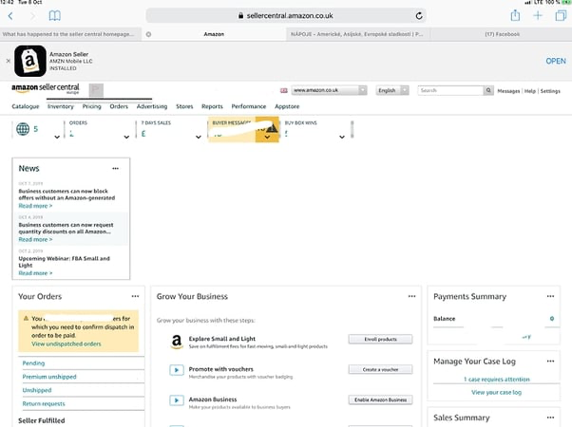Open the Stores menu
572x427 pixels.
point(184,106)
